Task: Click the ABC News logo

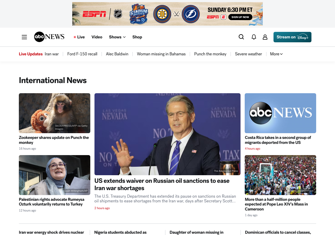Action: 49,37
